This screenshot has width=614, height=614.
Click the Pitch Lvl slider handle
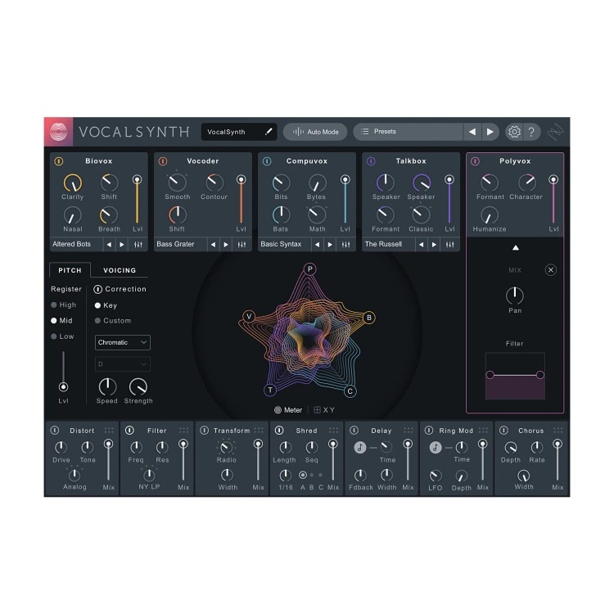pyautogui.click(x=63, y=387)
